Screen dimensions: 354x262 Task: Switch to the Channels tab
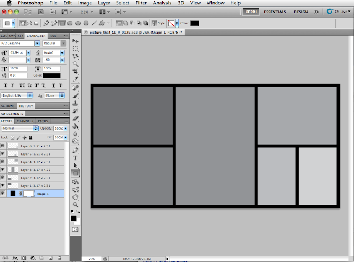pyautogui.click(x=24, y=121)
